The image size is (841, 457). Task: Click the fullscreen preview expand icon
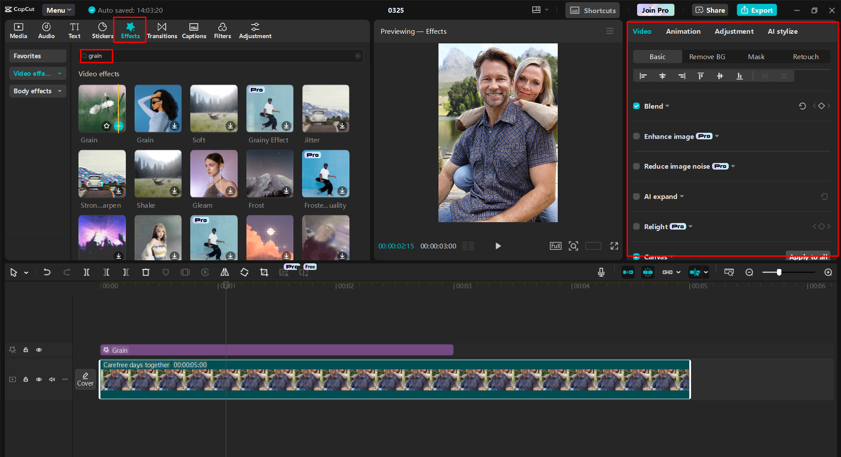click(x=614, y=246)
